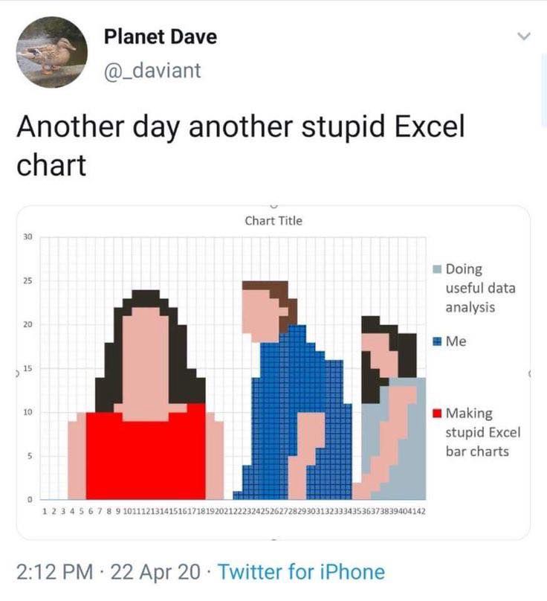This screenshot has width=547, height=601.
Task: Click the blue 'Me' legend marker
Action: pos(436,340)
